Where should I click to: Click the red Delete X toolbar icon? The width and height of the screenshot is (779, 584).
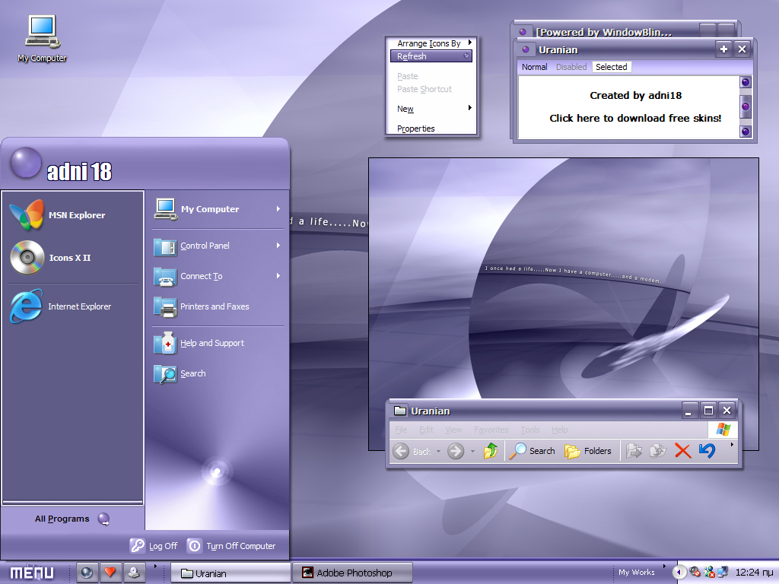click(682, 450)
